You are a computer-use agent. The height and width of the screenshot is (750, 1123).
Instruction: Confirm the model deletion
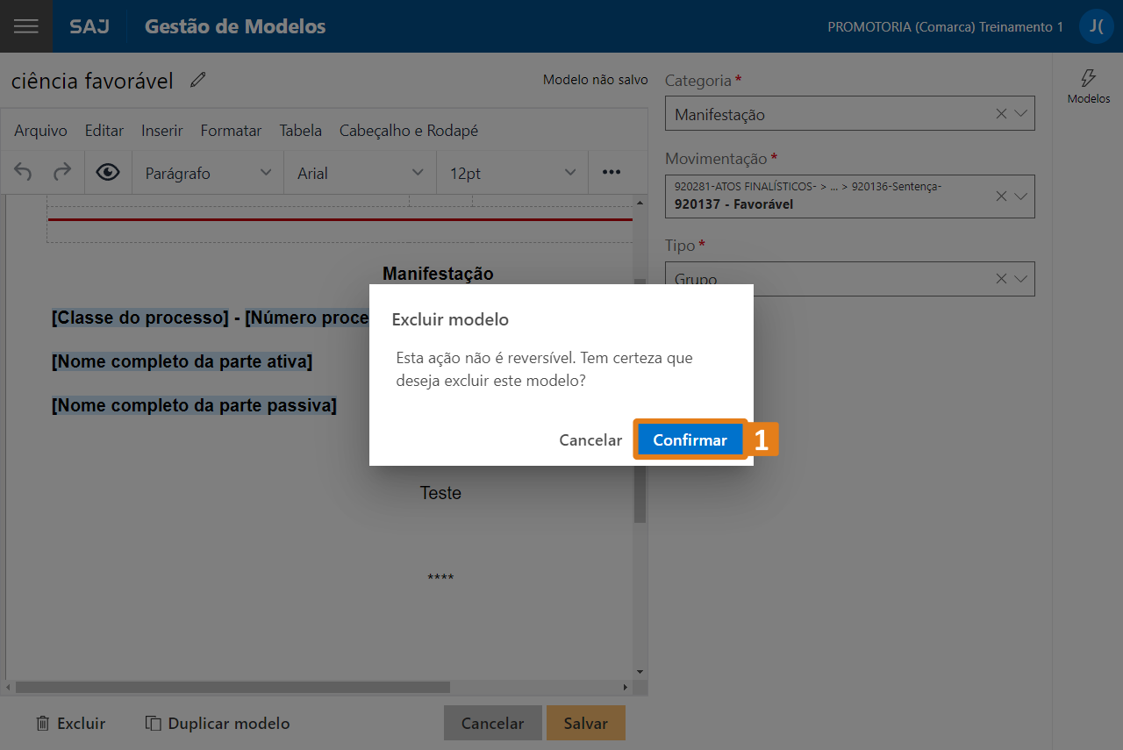pyautogui.click(x=690, y=439)
